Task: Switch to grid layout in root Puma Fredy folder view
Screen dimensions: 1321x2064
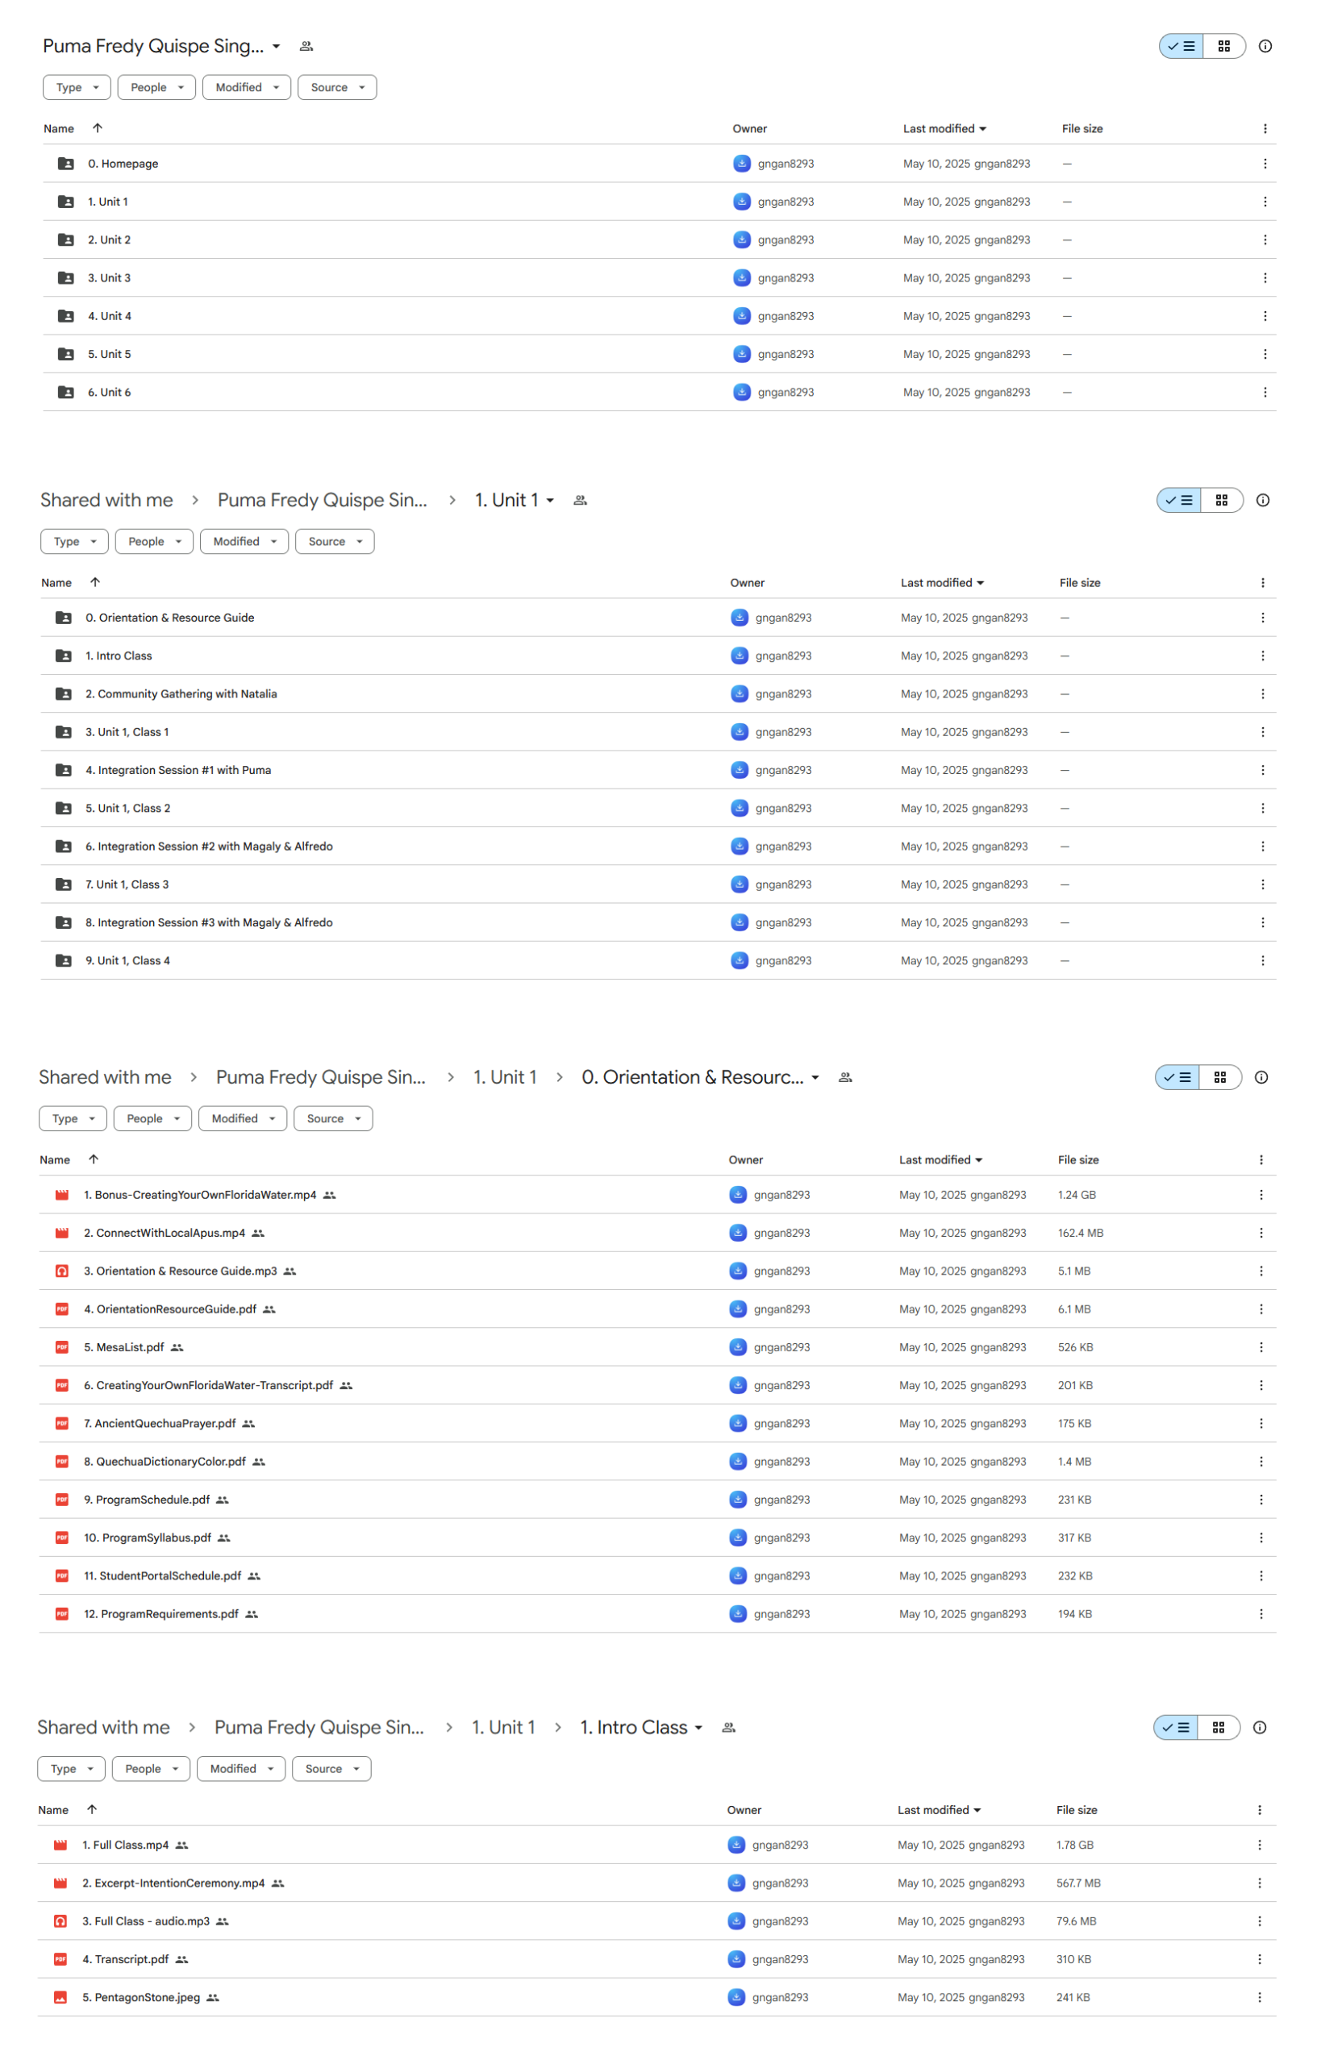Action: point(1223,46)
